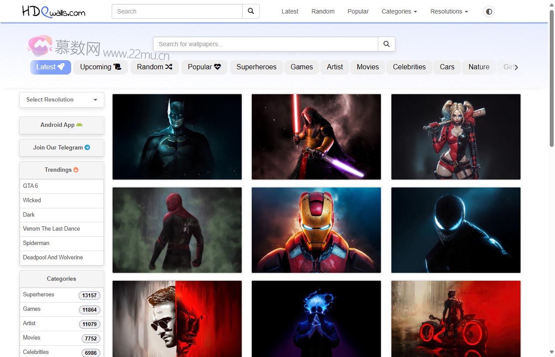Expand the Resolutions dropdown in navbar
This screenshot has width=555, height=357.
click(x=449, y=12)
